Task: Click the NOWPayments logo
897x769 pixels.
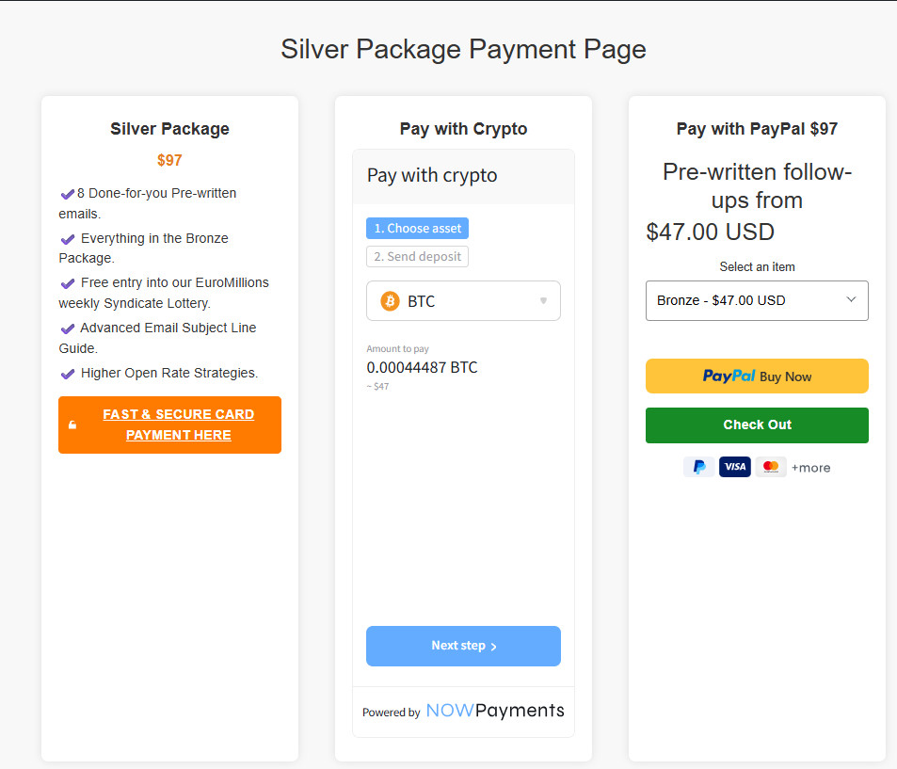Action: [x=495, y=711]
